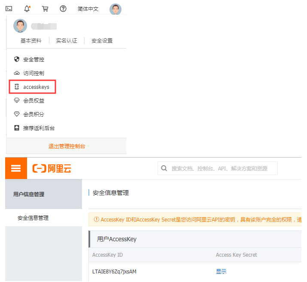Viewport: 307px width, 282px height.
Task: Open 基本资料 tab
Action: (x=31, y=41)
